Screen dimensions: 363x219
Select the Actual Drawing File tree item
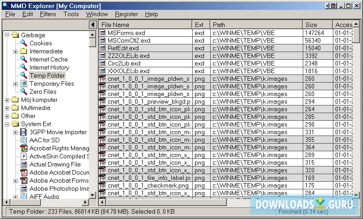click(x=55, y=164)
